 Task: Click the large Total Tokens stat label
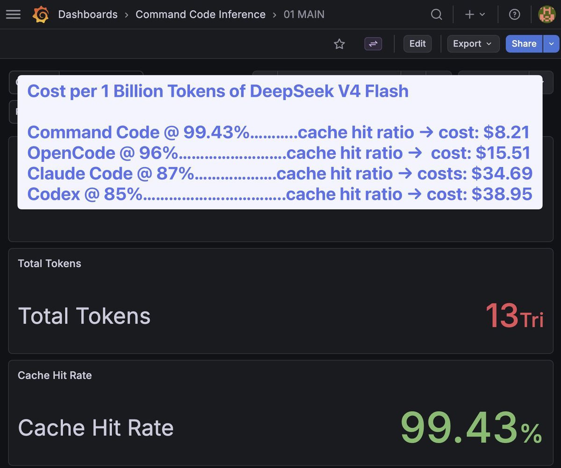(x=84, y=316)
